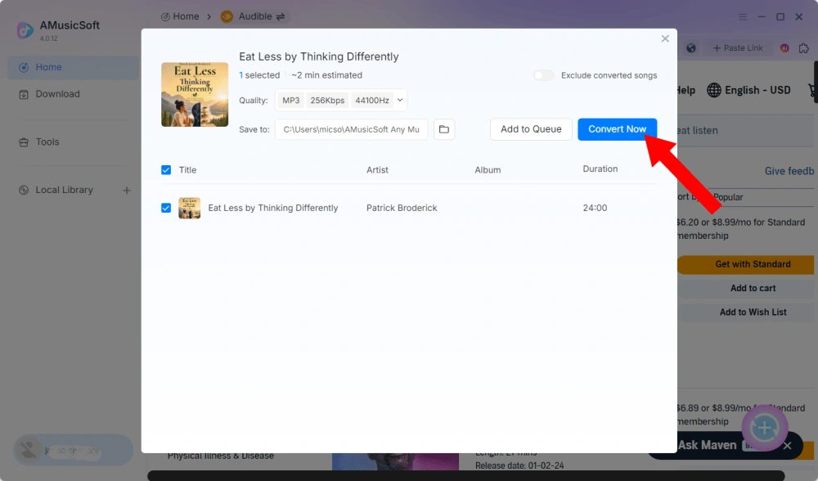The height and width of the screenshot is (481, 818).
Task: Click the 256Kbps bitrate tag
Action: pyautogui.click(x=327, y=100)
